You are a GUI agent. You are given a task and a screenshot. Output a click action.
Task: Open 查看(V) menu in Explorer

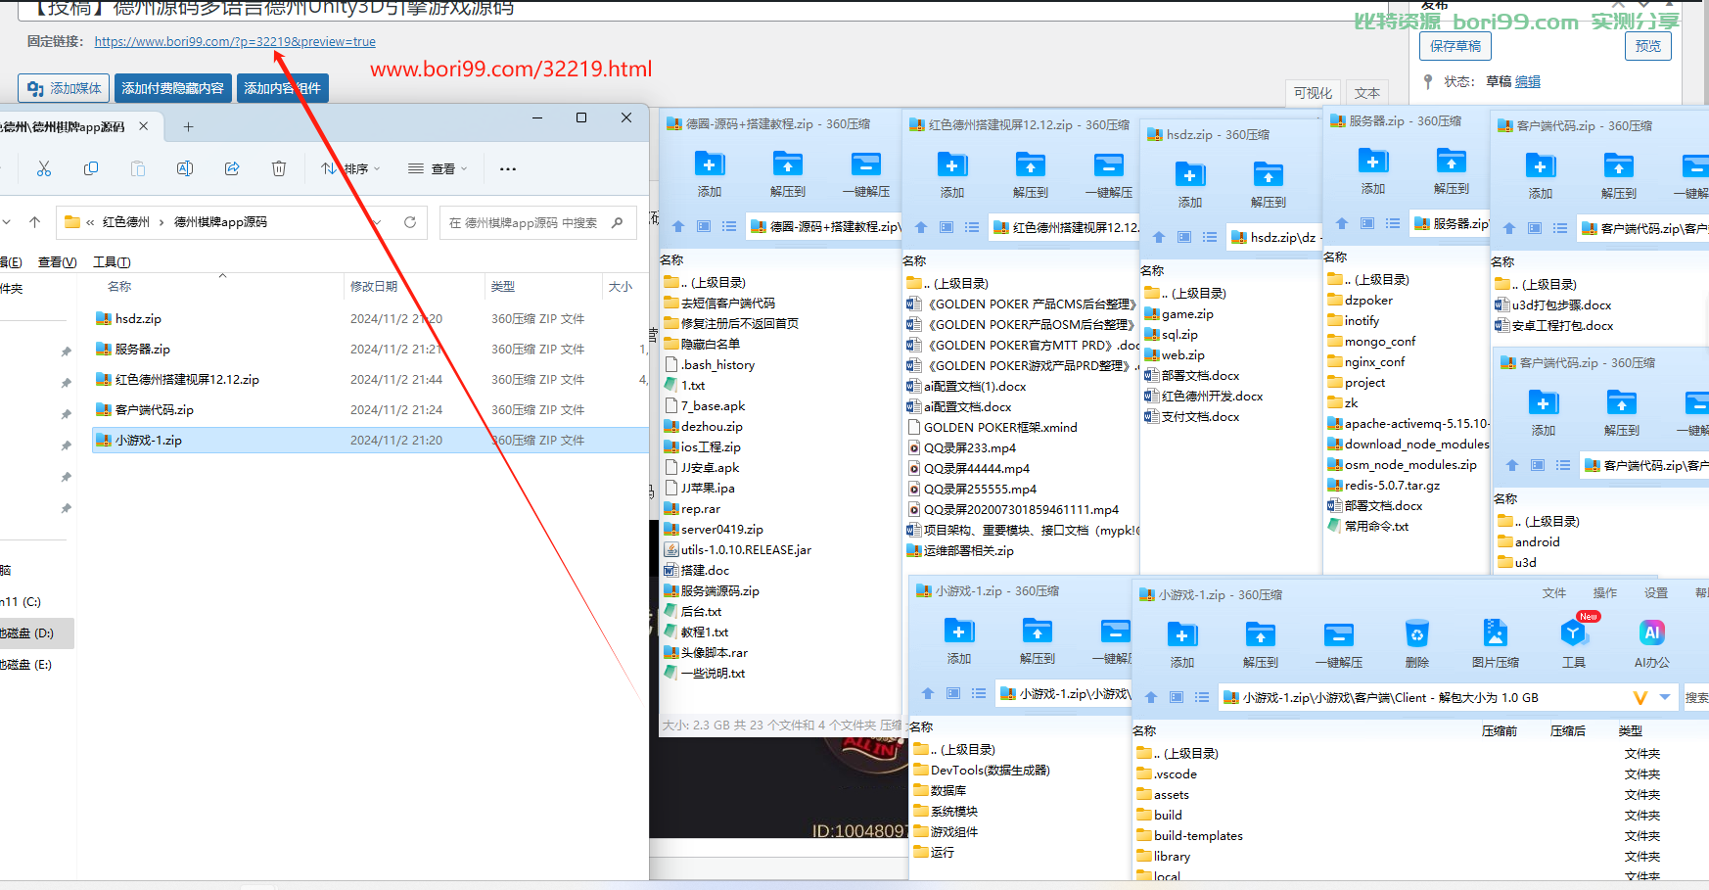point(57,261)
